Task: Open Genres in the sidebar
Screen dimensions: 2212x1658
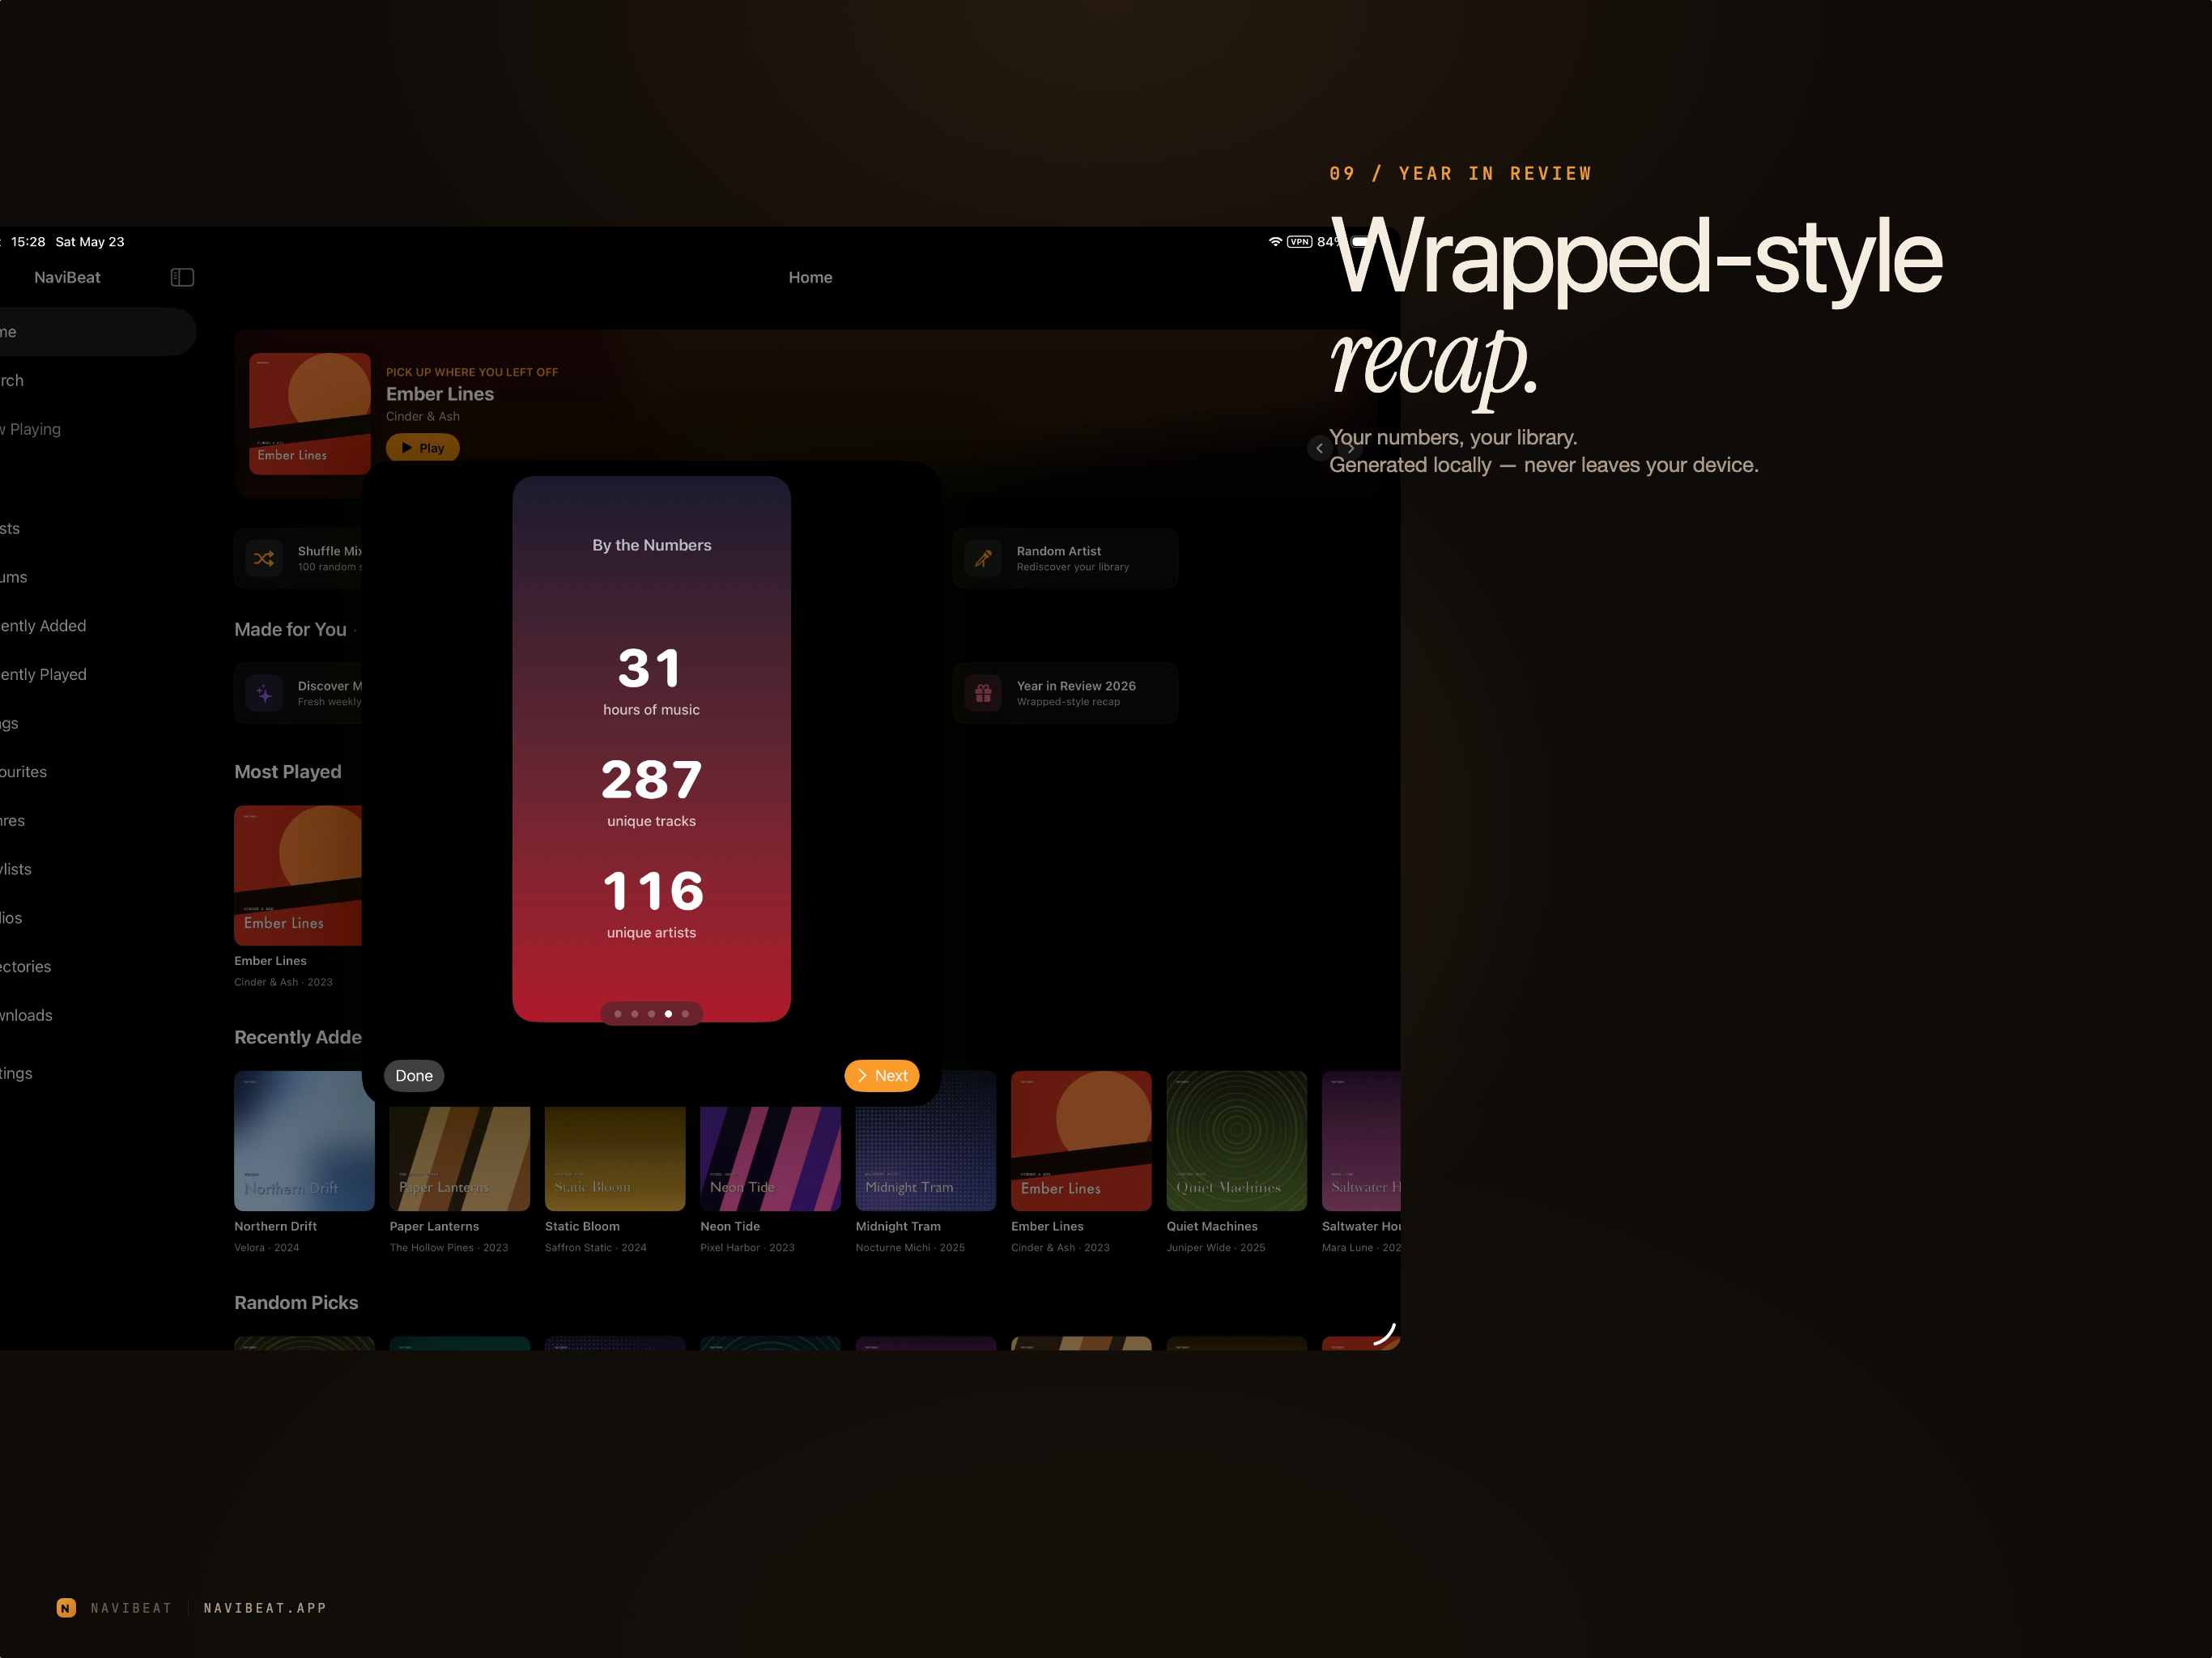Action: 98,820
